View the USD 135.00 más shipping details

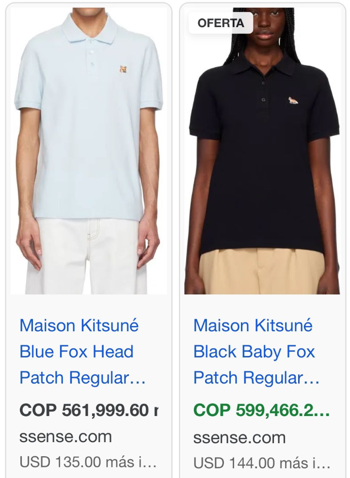(88, 462)
